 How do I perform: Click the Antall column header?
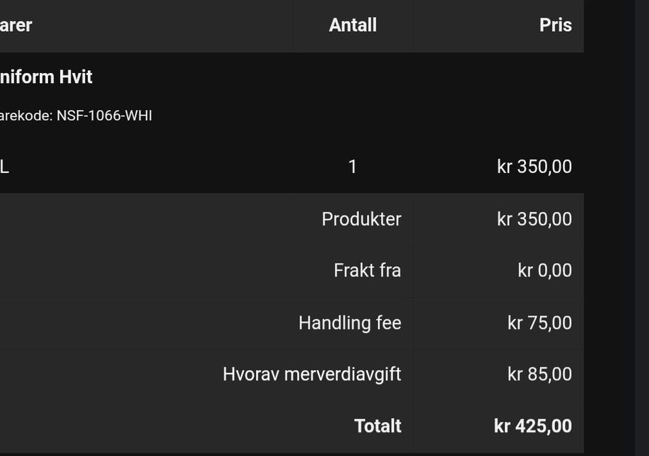coord(353,25)
